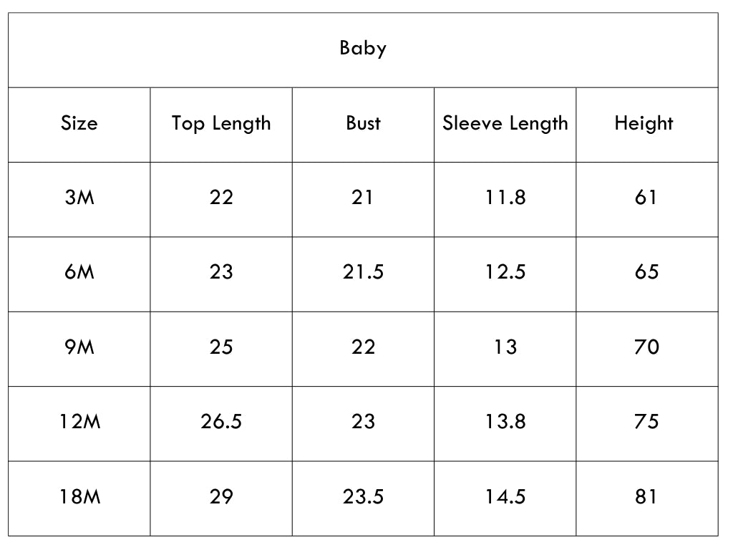Select the 6M size row label
The image size is (733, 550).
pyautogui.click(x=79, y=271)
